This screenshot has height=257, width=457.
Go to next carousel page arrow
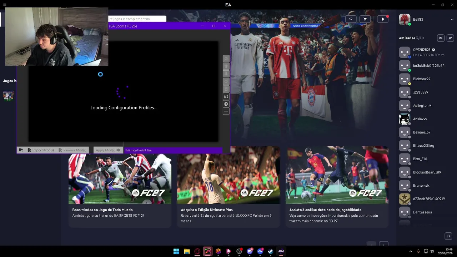point(383,245)
